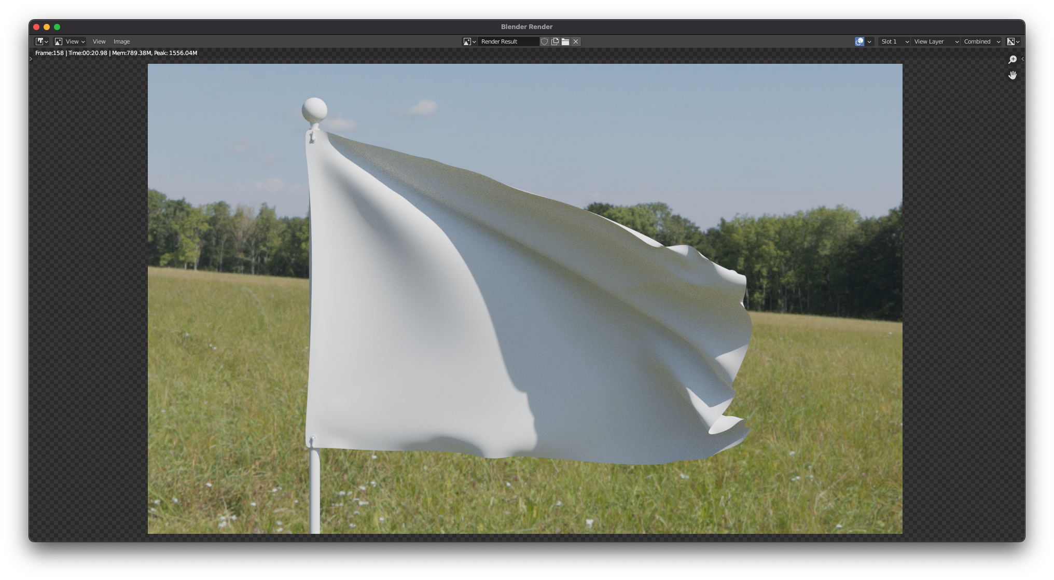This screenshot has height=580, width=1054.
Task: Toggle fake user shield icon
Action: 544,42
